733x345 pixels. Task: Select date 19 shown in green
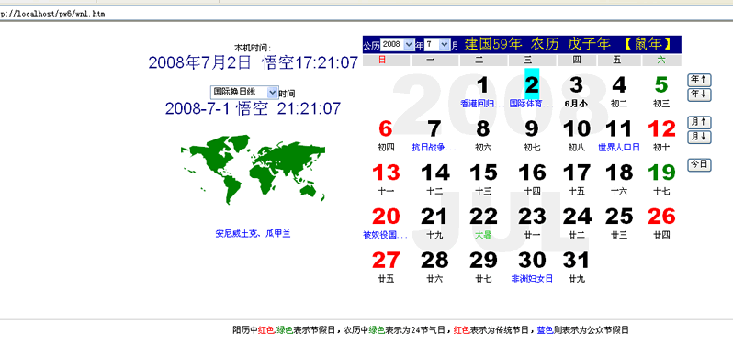[661, 172]
